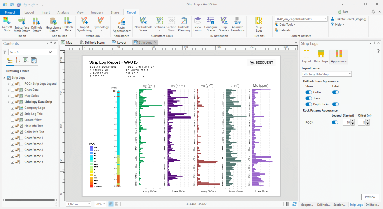Switch to Geopro... bottom pane tab
The width and height of the screenshot is (383, 209).
coord(307,205)
